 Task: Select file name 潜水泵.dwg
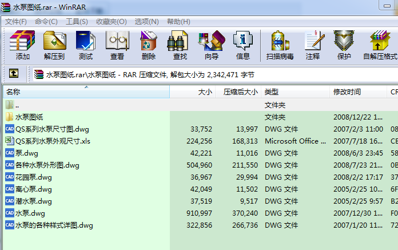pyautogui.click(x=34, y=201)
